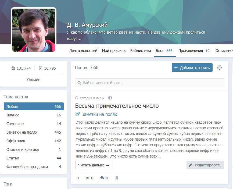
Task: Click the eye views icon
Action: 87,178
